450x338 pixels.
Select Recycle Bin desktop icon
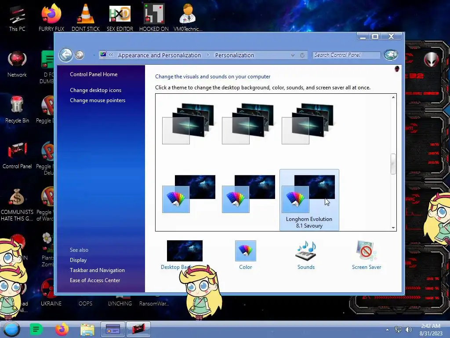pyautogui.click(x=17, y=110)
